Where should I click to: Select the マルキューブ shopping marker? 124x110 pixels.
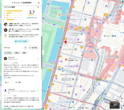pos(78,40)
